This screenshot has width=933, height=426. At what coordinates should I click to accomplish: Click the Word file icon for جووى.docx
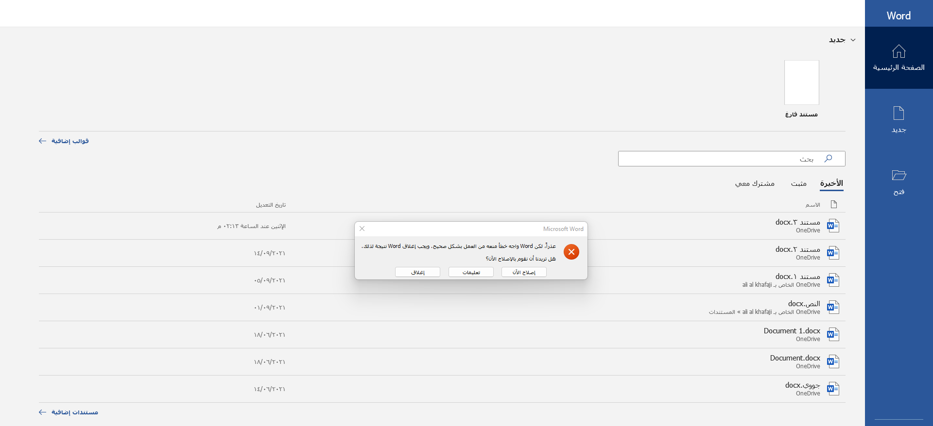click(x=833, y=389)
